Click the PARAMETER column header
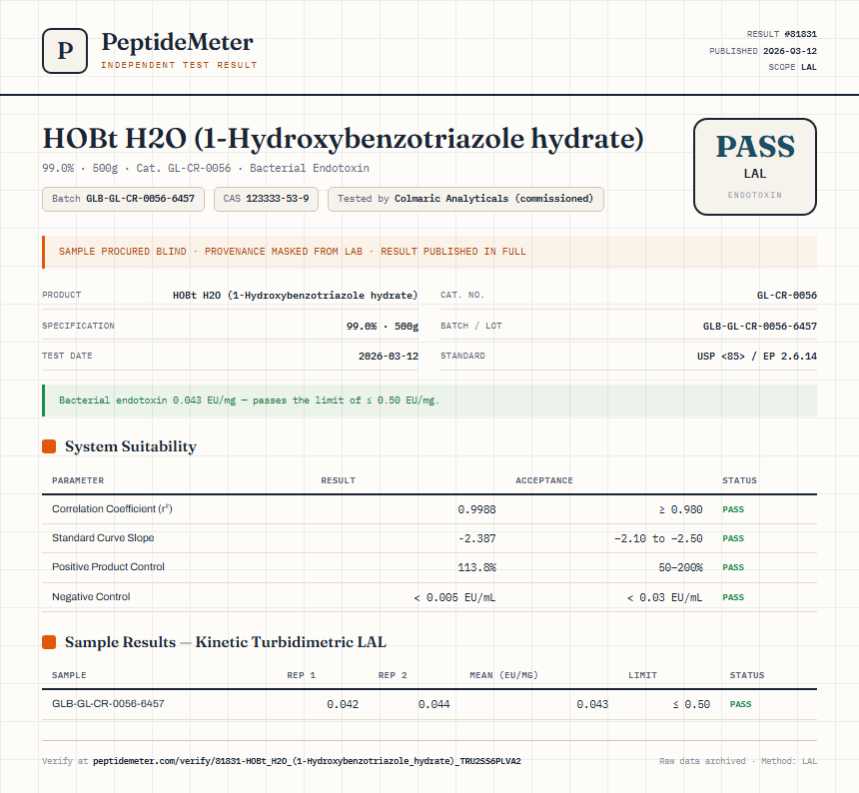Image resolution: width=859 pixels, height=793 pixels. [x=78, y=480]
